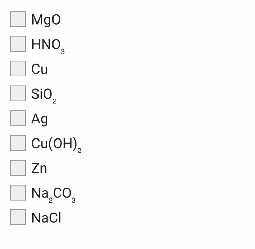Viewport: 255px width, 249px height.
Task: Click the MgO label text
Action: click(46, 20)
